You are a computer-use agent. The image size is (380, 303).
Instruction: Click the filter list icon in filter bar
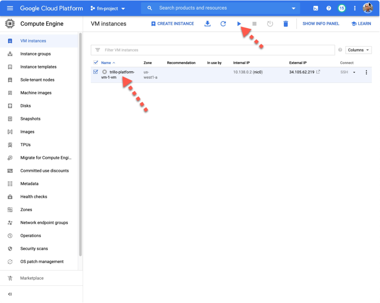coord(98,50)
